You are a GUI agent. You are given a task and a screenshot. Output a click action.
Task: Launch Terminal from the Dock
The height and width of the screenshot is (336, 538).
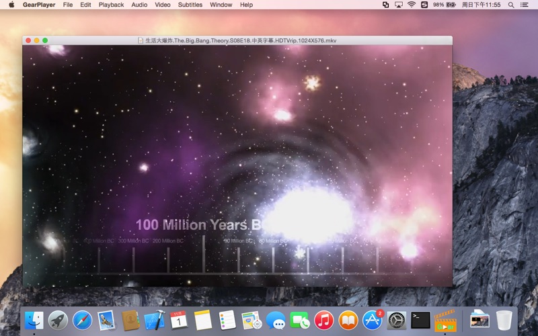coord(421,321)
